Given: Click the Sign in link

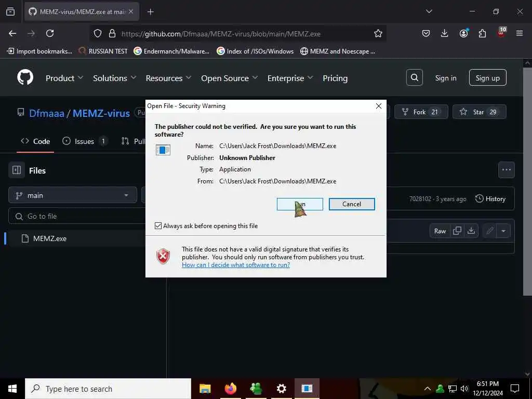Looking at the screenshot, I should [x=445, y=78].
